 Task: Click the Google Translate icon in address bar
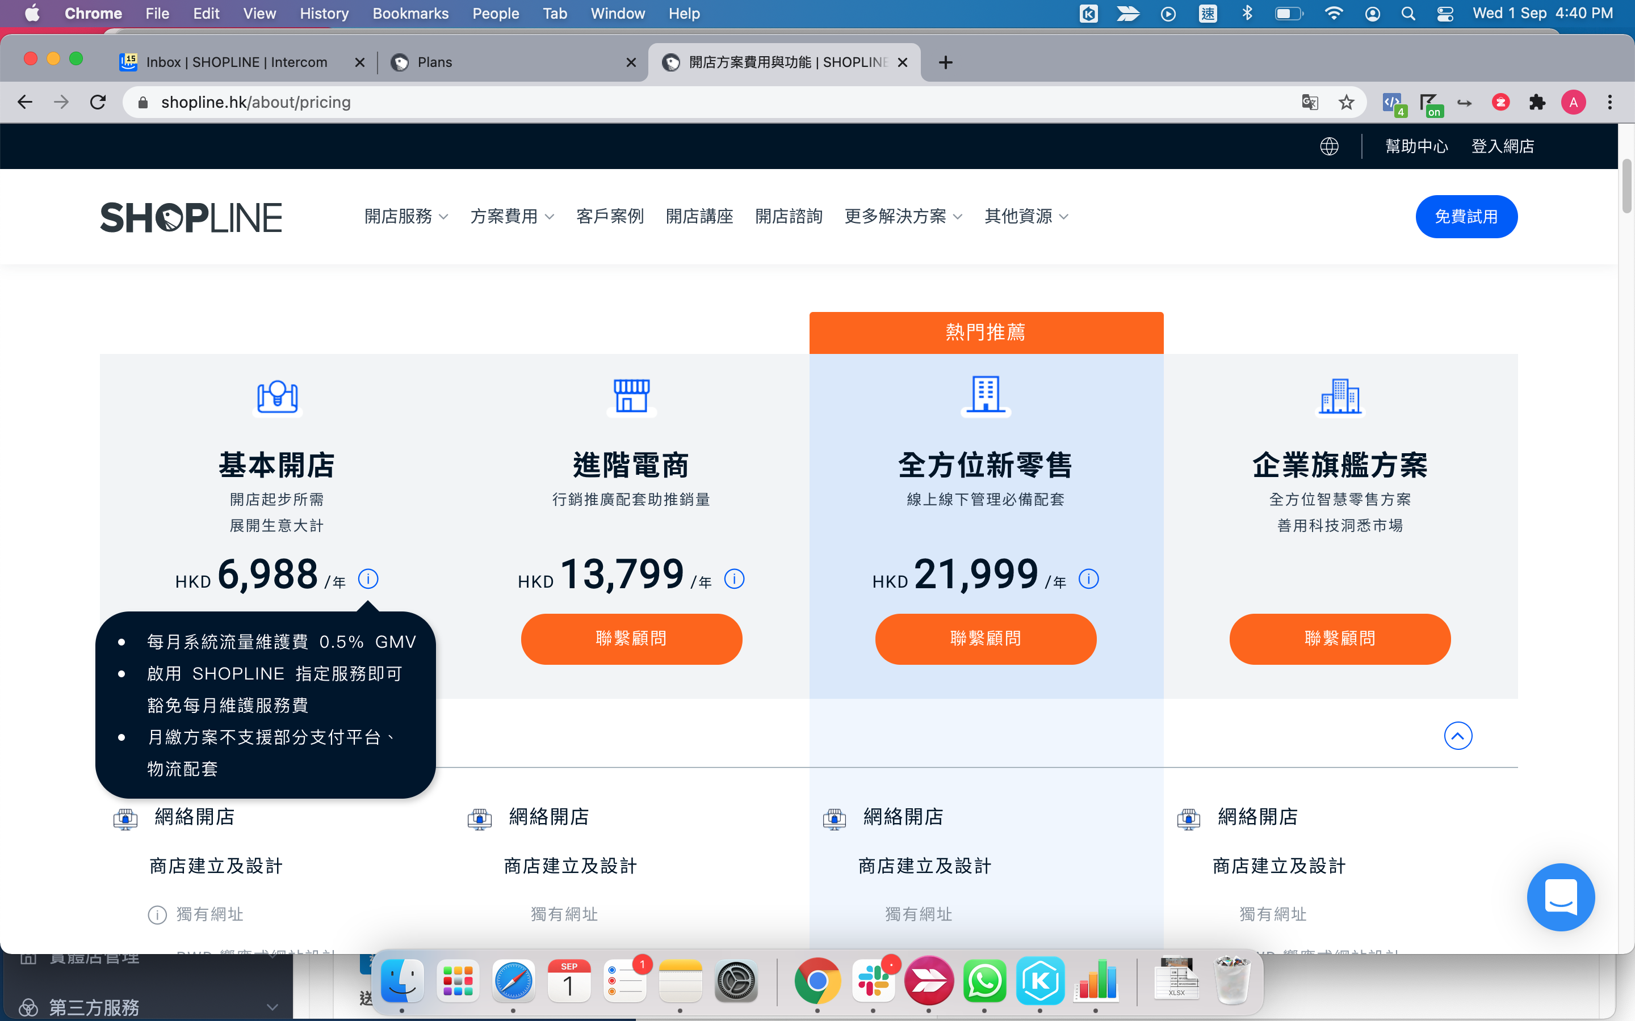[1309, 102]
